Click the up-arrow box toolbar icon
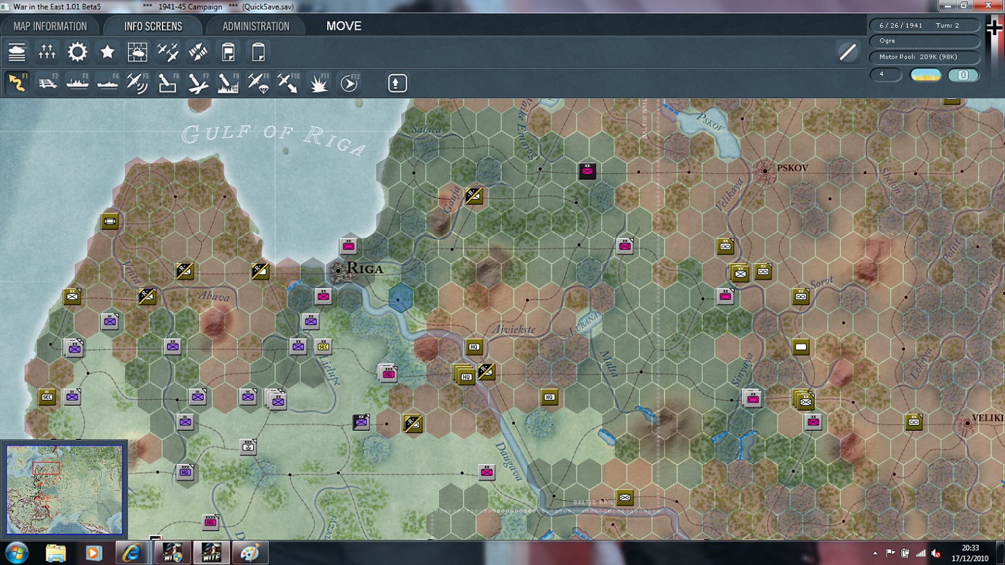 click(x=397, y=83)
